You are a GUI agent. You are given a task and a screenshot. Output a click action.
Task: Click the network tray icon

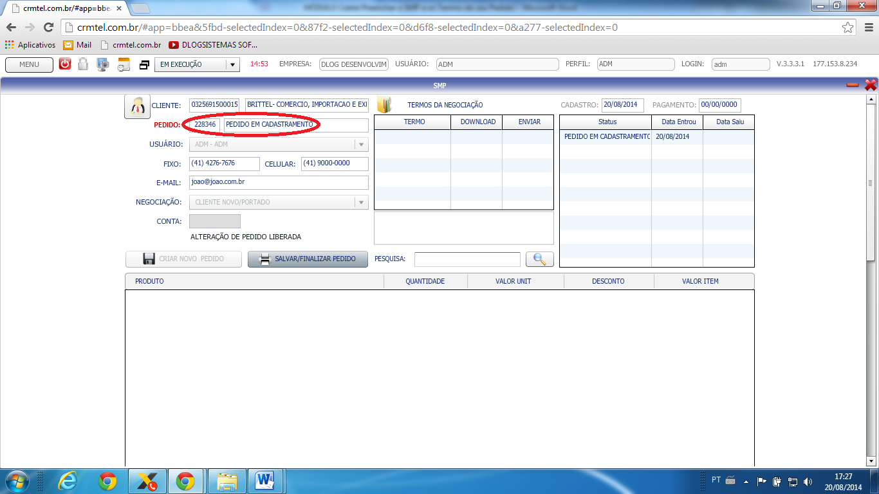click(793, 481)
